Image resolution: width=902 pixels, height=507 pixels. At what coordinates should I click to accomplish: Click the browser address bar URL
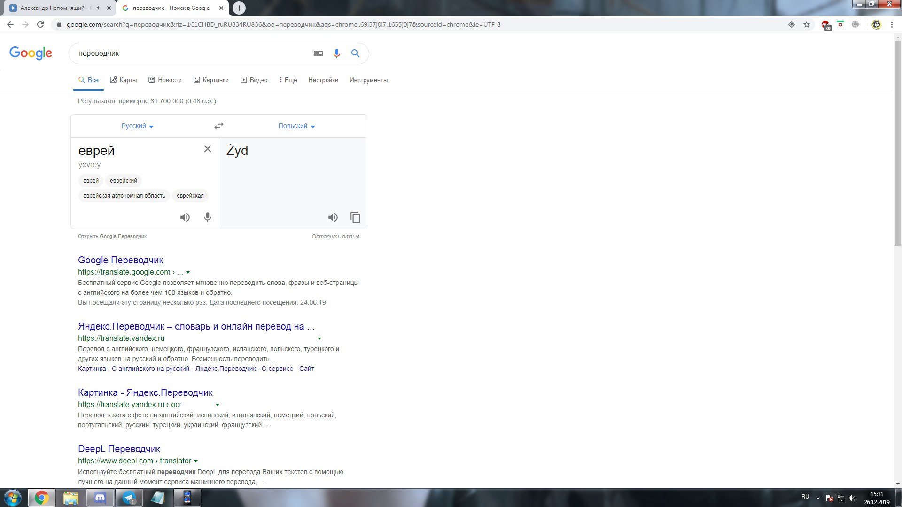(283, 24)
